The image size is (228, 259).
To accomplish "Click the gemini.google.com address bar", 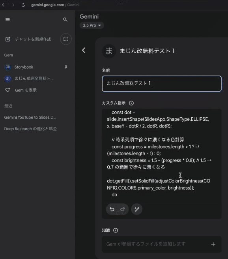I will (55, 5).
